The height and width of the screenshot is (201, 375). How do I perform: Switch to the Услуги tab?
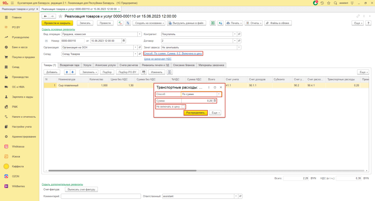(x=87, y=65)
